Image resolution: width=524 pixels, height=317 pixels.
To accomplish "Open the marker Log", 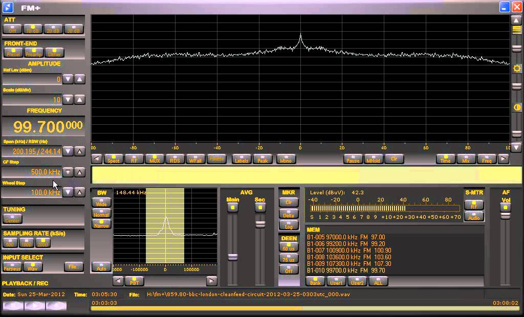I will coord(289,225).
